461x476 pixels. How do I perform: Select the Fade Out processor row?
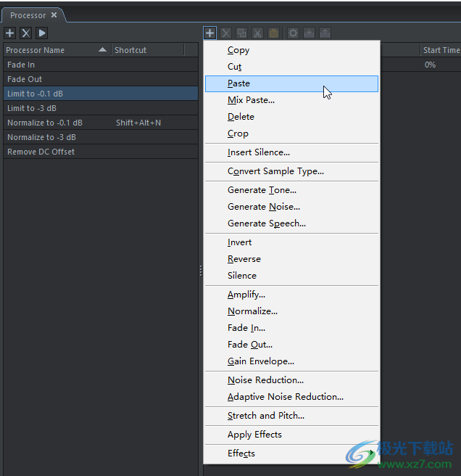[x=101, y=79]
